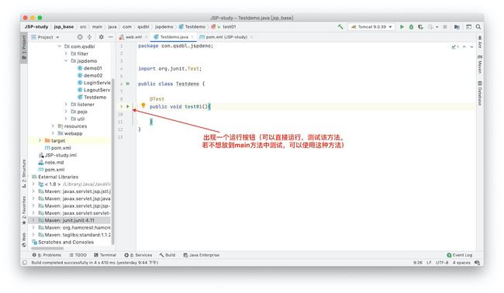
Task: Select Testdemo class in project tree
Action: [x=92, y=97]
